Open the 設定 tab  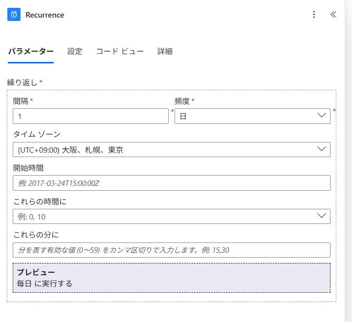tap(75, 51)
